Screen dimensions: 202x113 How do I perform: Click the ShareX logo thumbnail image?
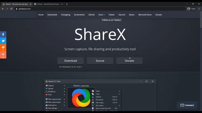[x=81, y=98]
